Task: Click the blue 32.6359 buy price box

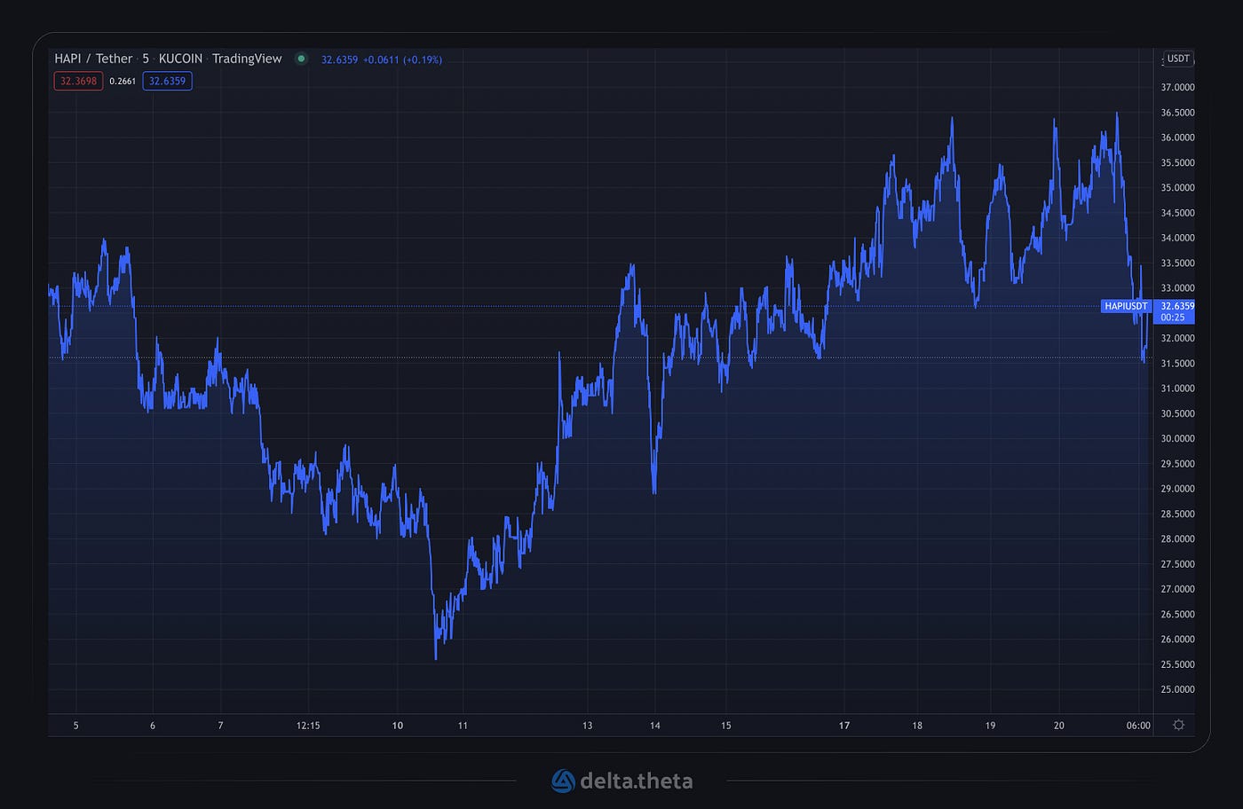Action: click(x=167, y=81)
